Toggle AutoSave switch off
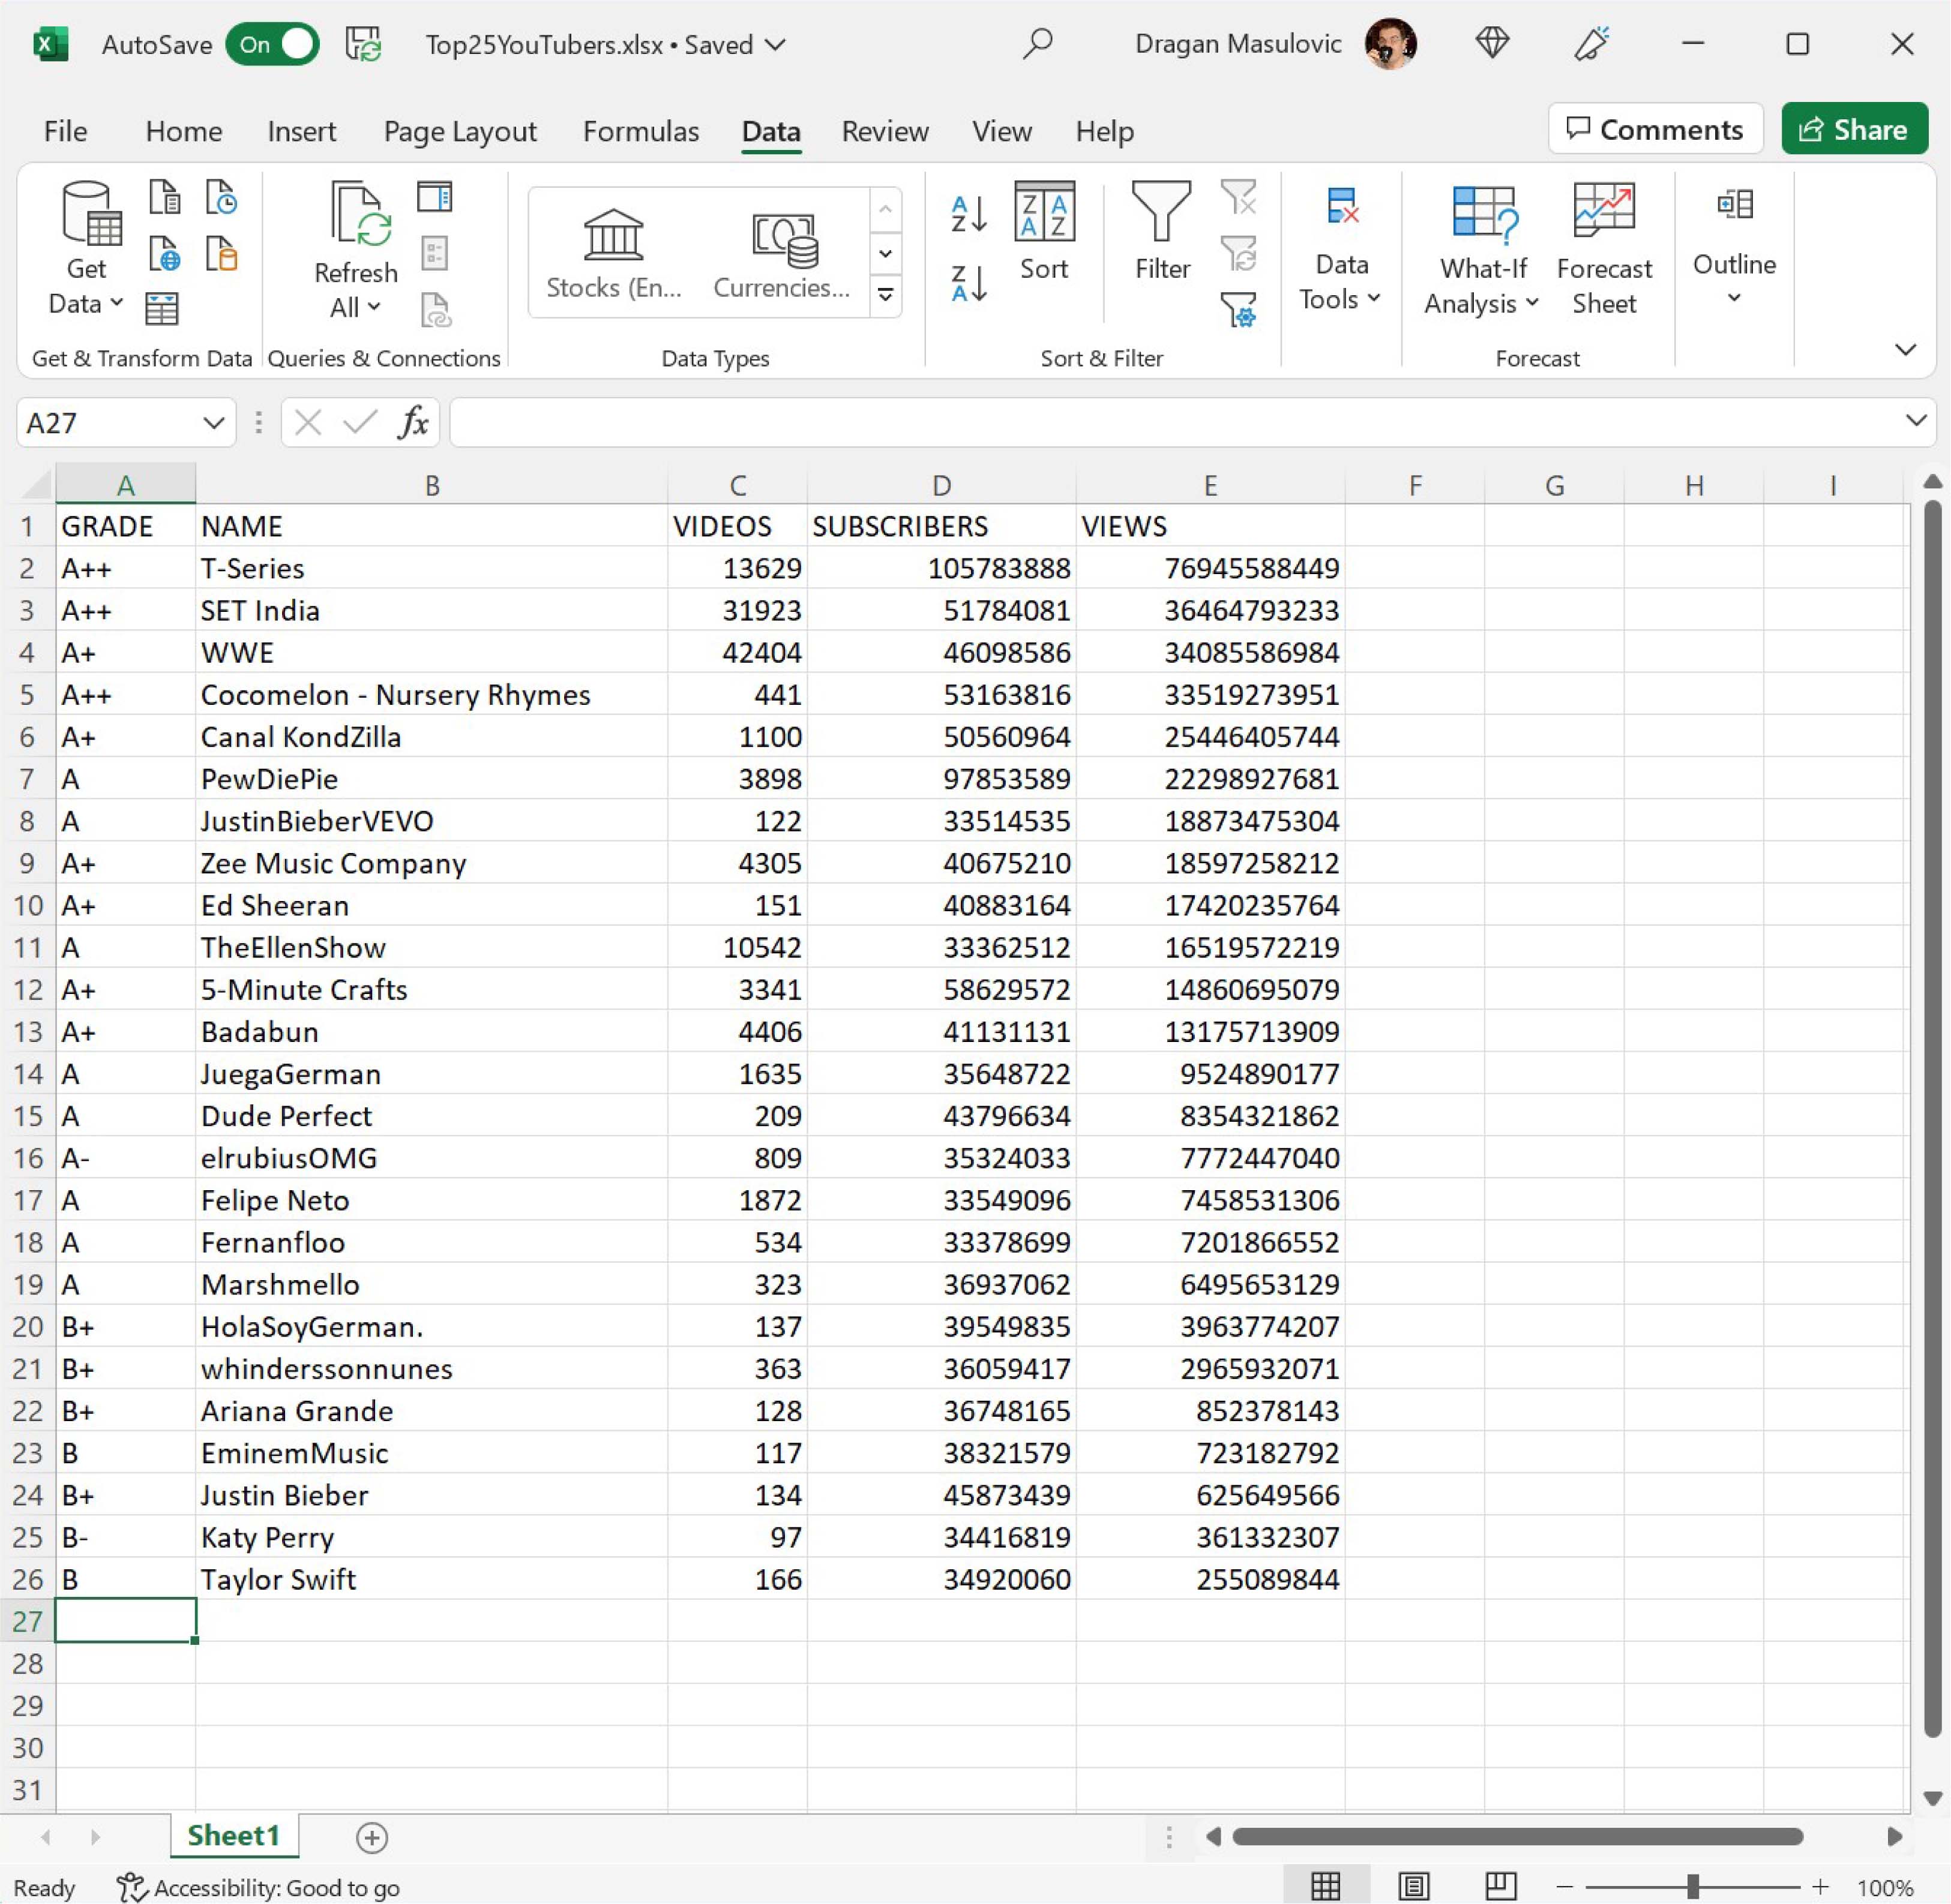 pos(272,44)
